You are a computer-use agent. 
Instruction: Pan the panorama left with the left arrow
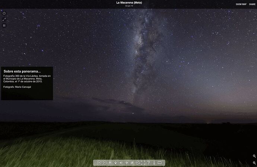(121, 163)
